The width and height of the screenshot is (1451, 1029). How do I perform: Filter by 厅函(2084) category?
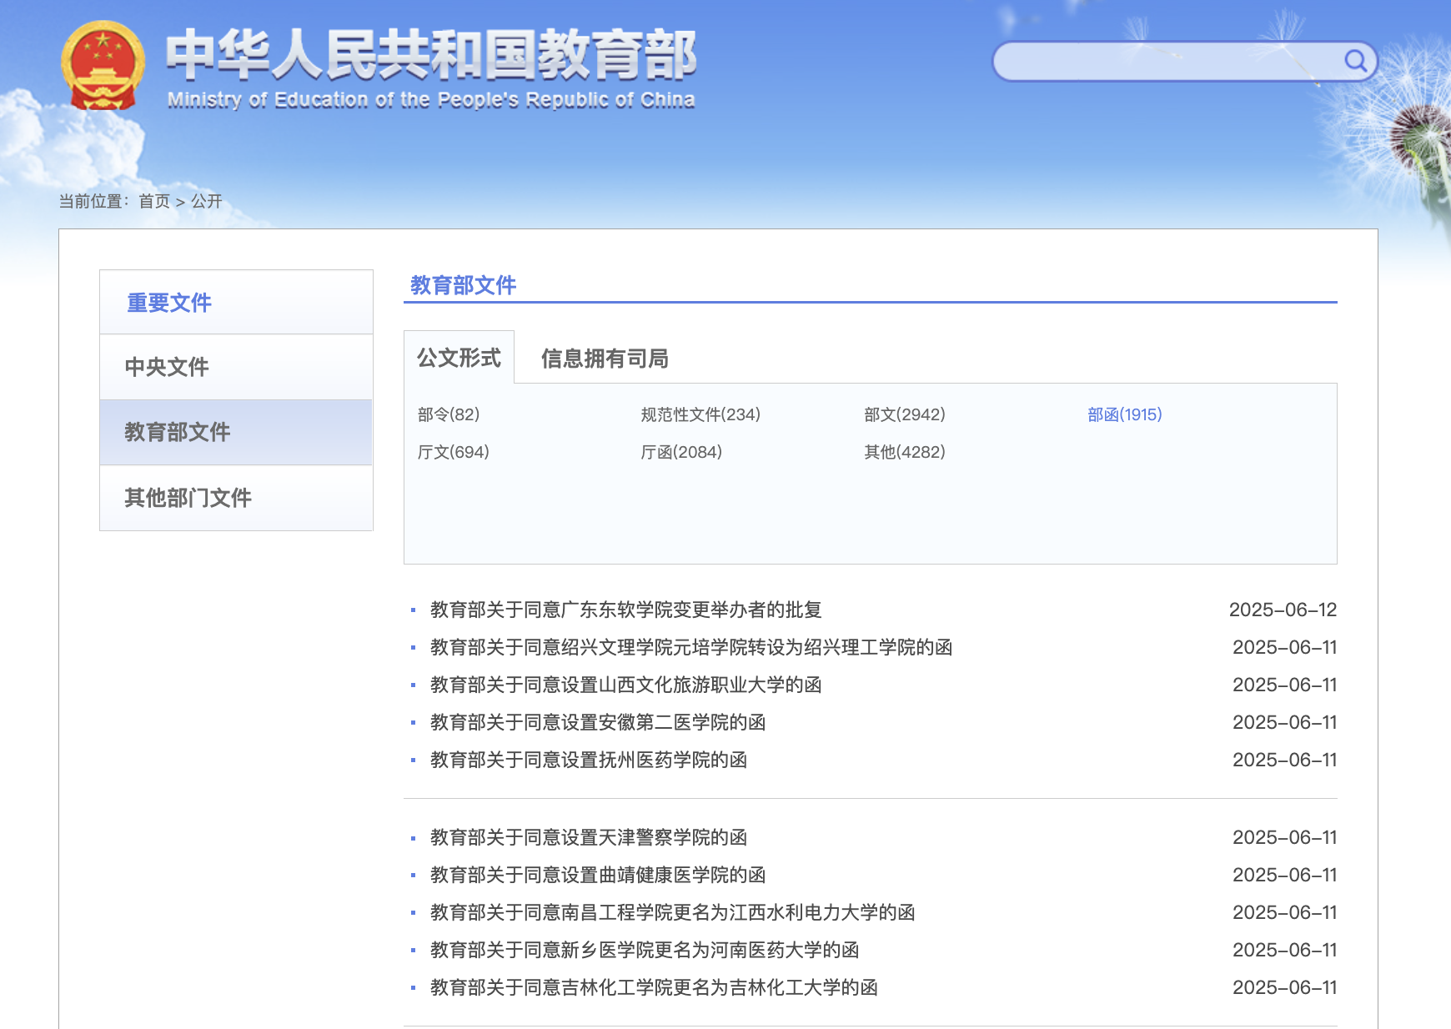681,452
